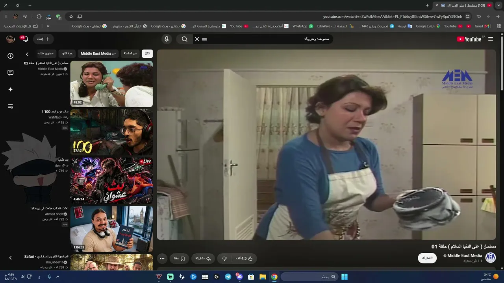
Task: Open the playlist queue icon in side rail
Action: click(11, 107)
